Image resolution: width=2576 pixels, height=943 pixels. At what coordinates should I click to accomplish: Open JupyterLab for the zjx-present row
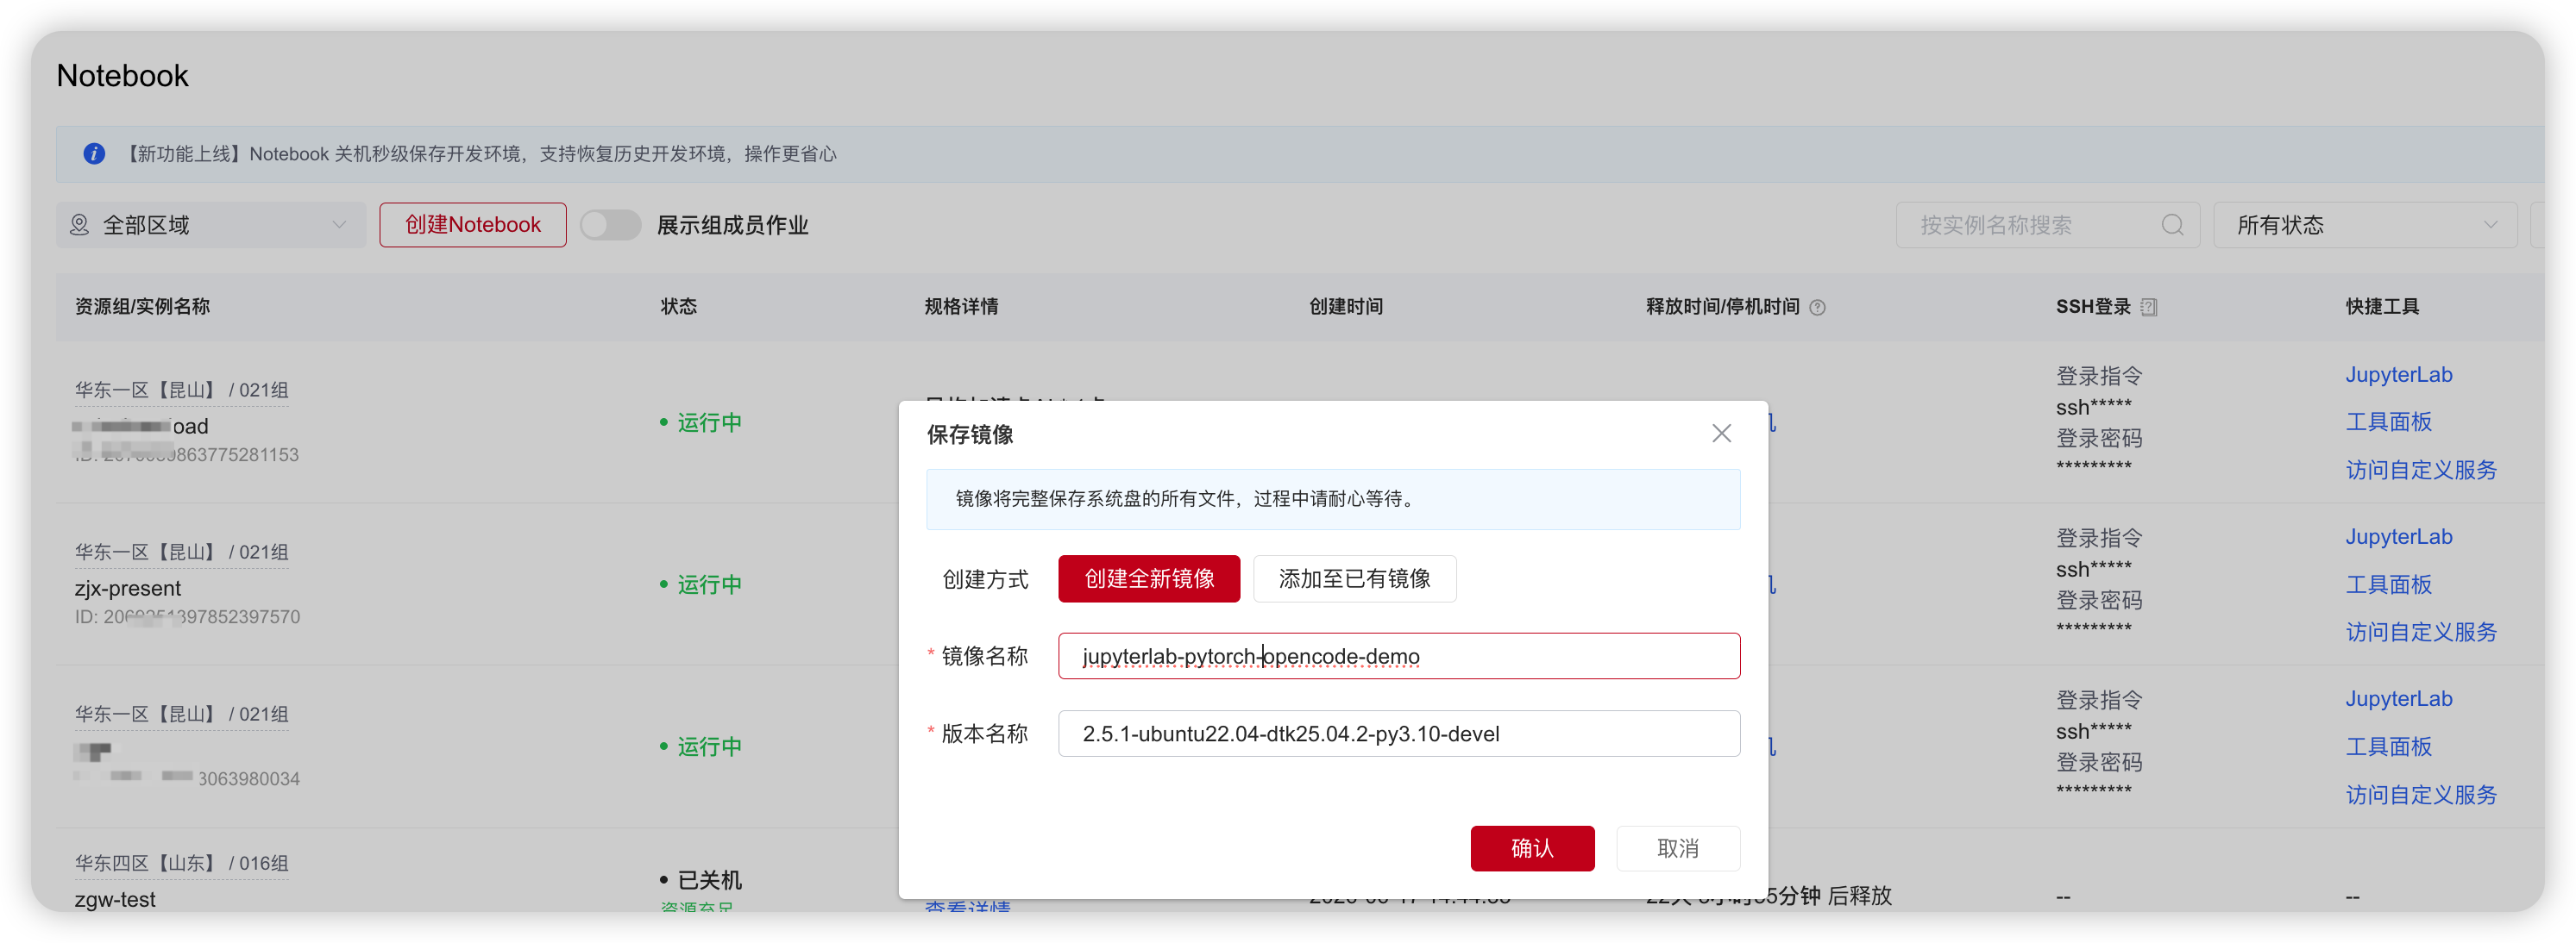2398,536
